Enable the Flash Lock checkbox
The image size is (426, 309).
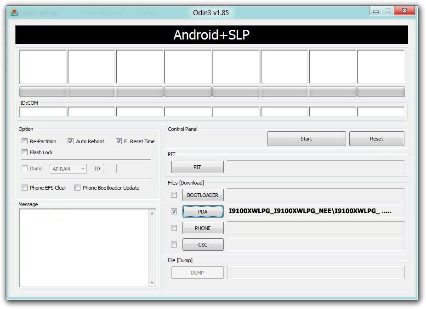click(x=24, y=152)
